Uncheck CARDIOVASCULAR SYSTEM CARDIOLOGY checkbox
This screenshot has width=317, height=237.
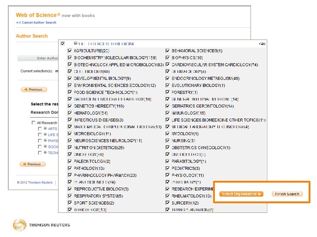pyautogui.click(x=167, y=65)
